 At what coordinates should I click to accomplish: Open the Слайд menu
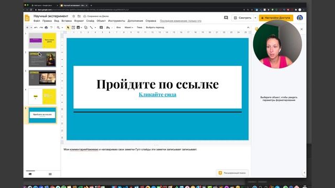[x=90, y=21]
